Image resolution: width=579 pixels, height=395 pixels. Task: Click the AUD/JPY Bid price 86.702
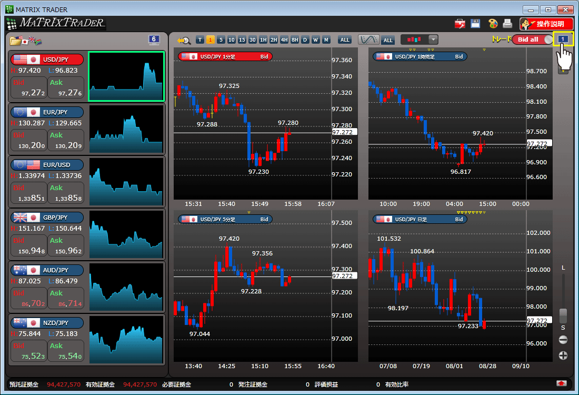click(x=29, y=298)
